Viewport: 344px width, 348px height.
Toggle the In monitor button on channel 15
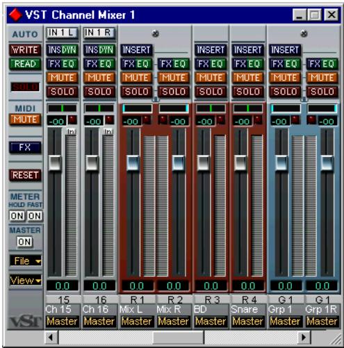(x=71, y=131)
